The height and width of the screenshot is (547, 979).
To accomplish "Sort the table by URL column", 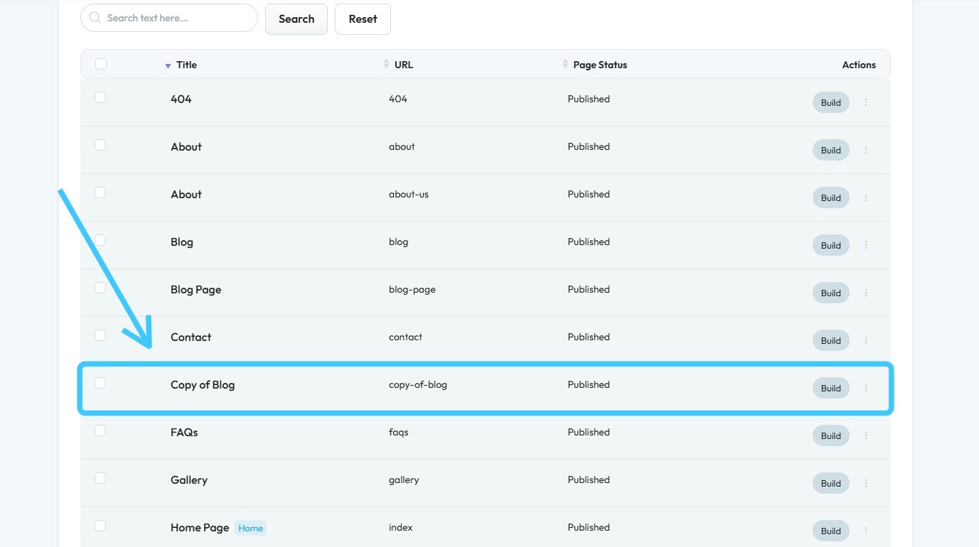I will click(387, 65).
